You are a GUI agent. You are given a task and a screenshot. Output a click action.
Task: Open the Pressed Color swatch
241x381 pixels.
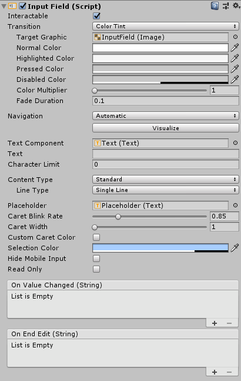[160, 69]
